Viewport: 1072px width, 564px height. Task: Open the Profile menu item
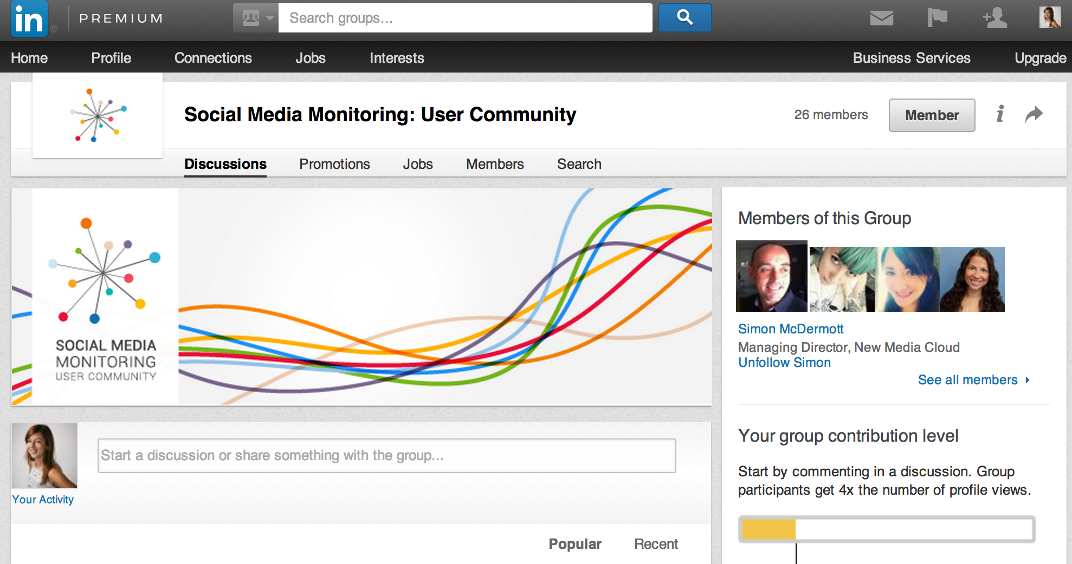[111, 58]
